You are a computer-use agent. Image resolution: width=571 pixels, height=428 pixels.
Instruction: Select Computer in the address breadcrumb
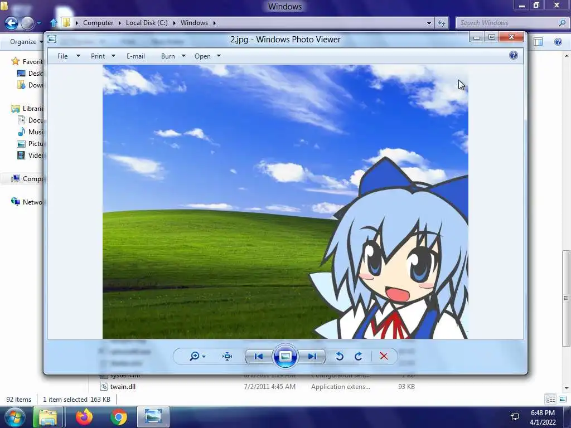pos(98,22)
